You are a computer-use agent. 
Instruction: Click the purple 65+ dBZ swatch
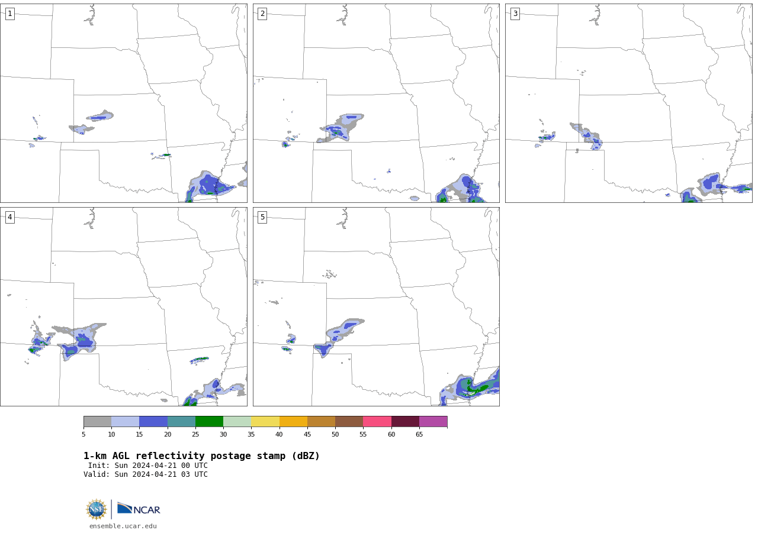[433, 421]
